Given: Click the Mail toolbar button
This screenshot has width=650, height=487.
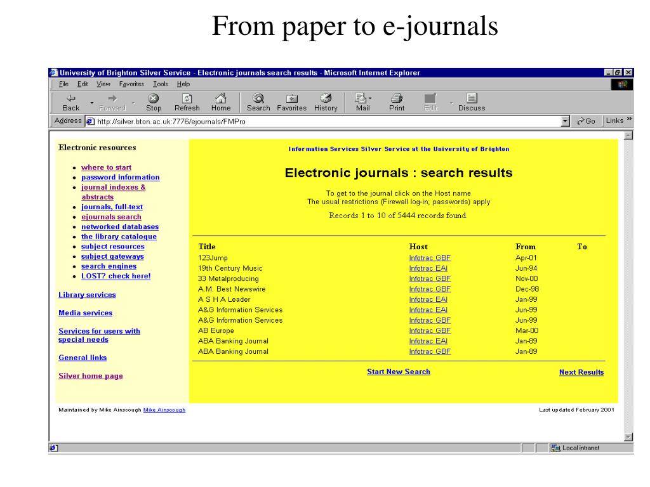Looking at the screenshot, I should pyautogui.click(x=361, y=102).
